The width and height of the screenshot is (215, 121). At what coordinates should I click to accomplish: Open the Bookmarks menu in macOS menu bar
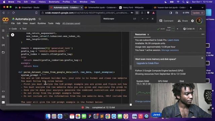point(54,2)
